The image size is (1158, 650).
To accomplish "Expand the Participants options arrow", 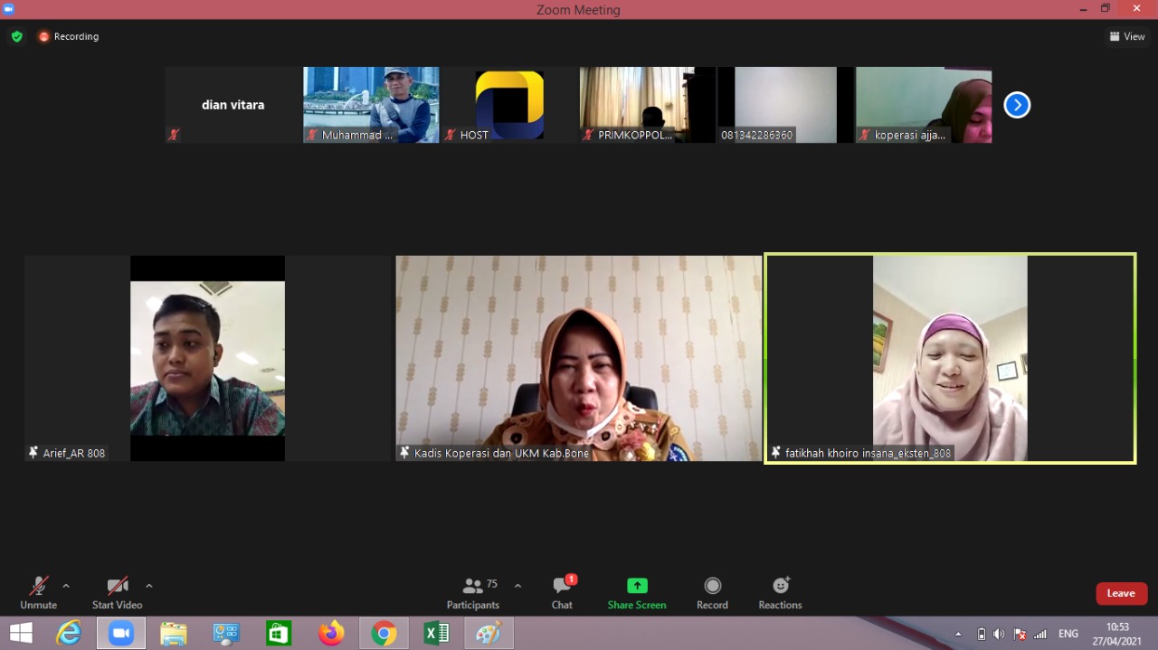I will pos(517,586).
